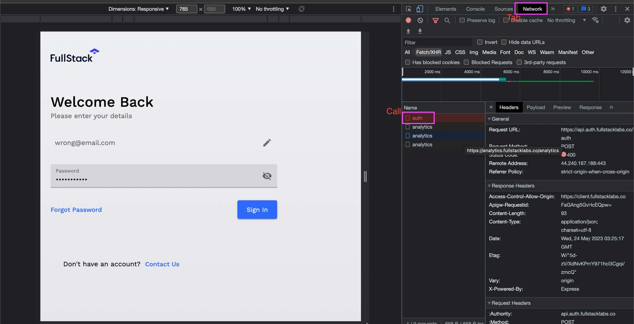Screen dimensions: 634x324
Task: Open Network panel settings gear
Action: (627, 20)
